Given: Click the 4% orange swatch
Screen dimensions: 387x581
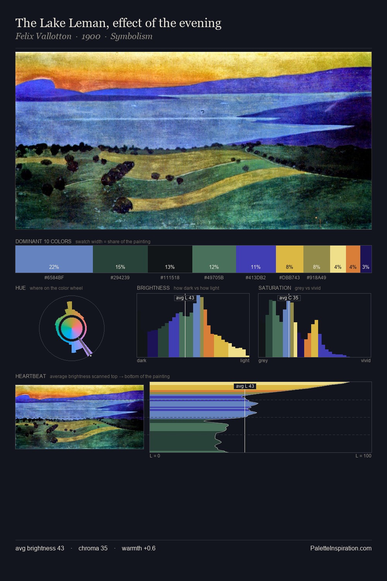Looking at the screenshot, I should click(353, 259).
